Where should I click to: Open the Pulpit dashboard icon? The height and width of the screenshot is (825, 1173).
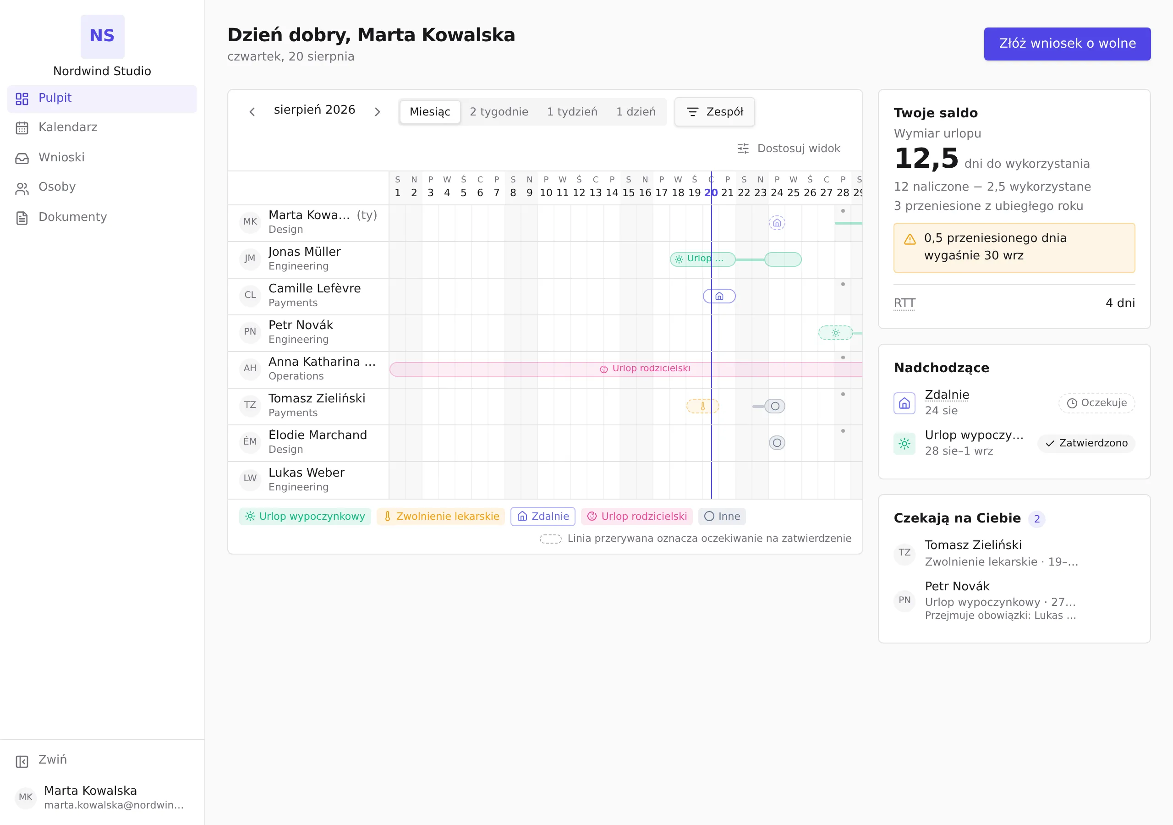coord(22,99)
